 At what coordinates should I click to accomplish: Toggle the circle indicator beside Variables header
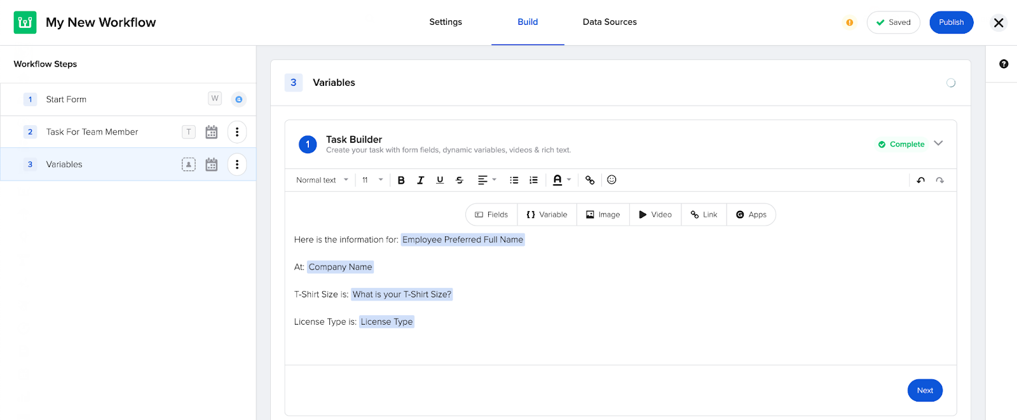950,83
